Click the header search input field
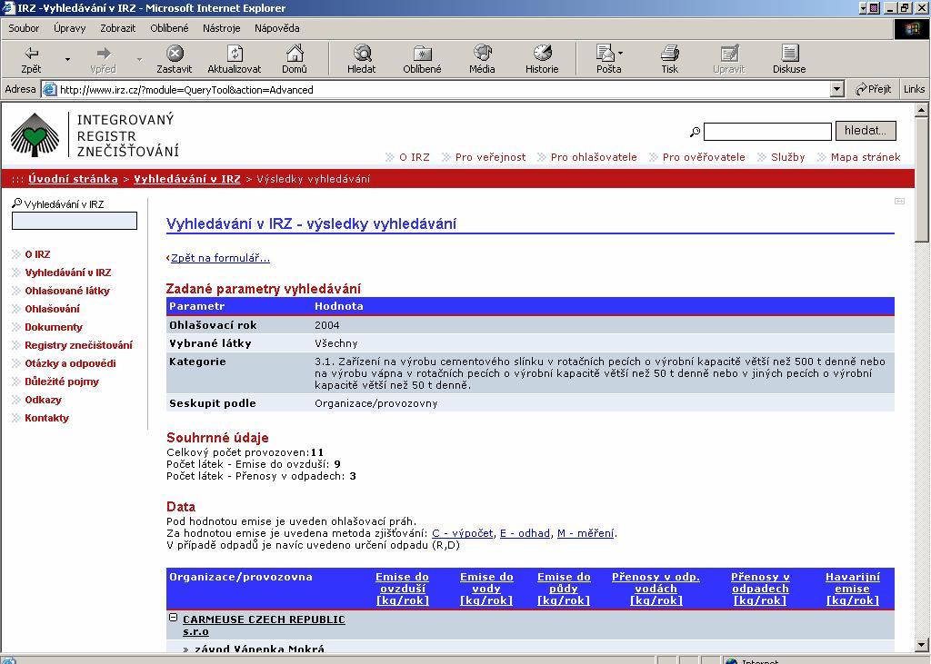Screen dimensions: 931x664 pyautogui.click(x=767, y=131)
